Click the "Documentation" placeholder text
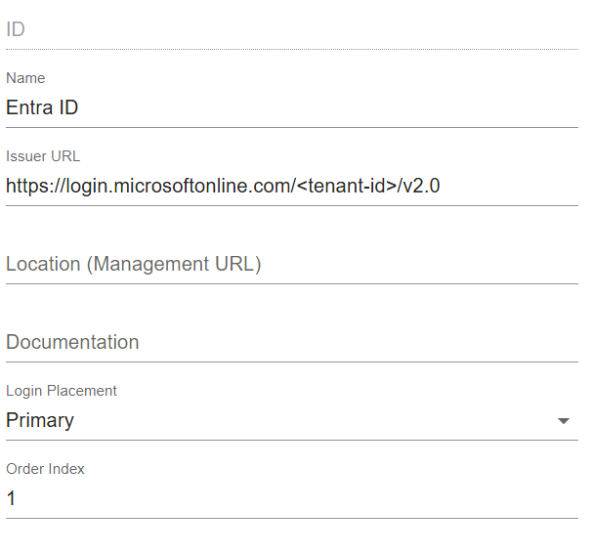 [72, 343]
